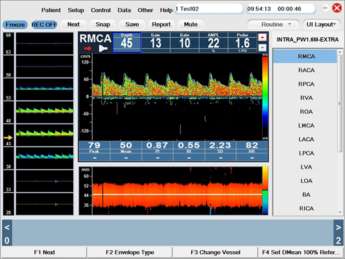
Task: Select the depth 48 multi-gate spectrum thumbnail
Action: (x=45, y=112)
